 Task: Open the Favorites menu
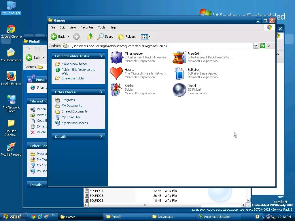[x=87, y=27]
